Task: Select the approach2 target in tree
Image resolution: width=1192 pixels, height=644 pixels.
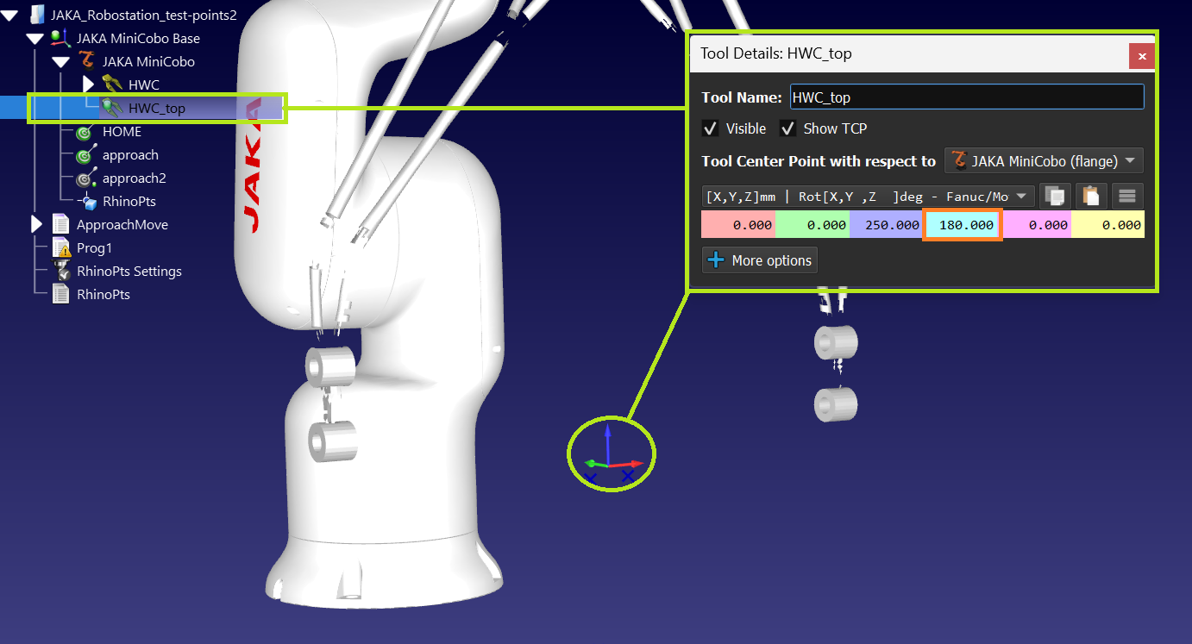Action: [134, 178]
